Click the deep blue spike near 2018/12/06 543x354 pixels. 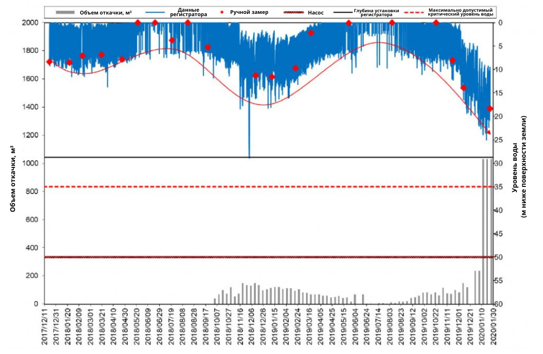(249, 139)
